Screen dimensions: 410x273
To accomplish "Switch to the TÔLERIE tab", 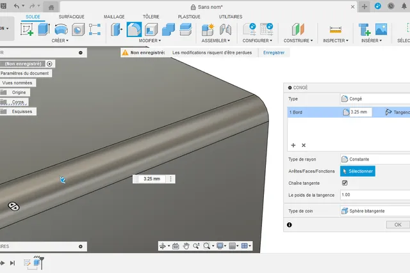I will 151,17.
